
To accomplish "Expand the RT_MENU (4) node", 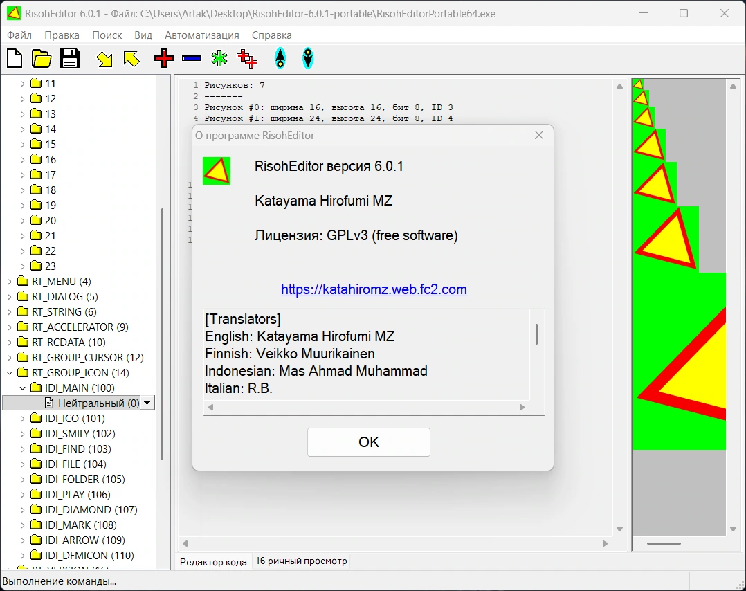I will 10,281.
